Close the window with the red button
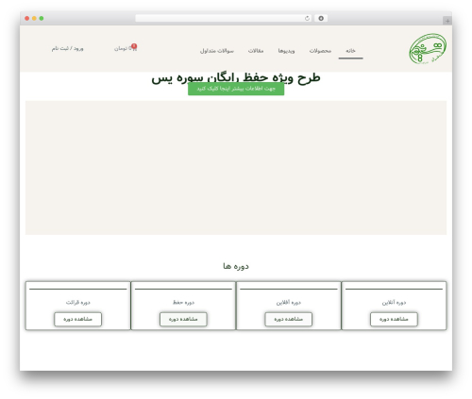 pos(27,19)
